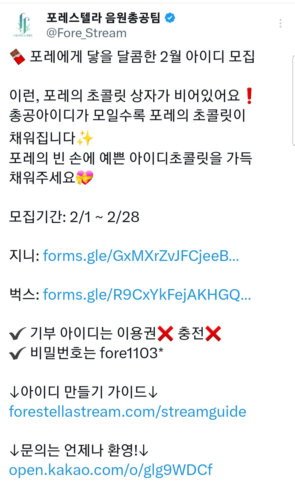
Task: Tap the sparkles emoji after 채워집니다
Action: click(85, 138)
